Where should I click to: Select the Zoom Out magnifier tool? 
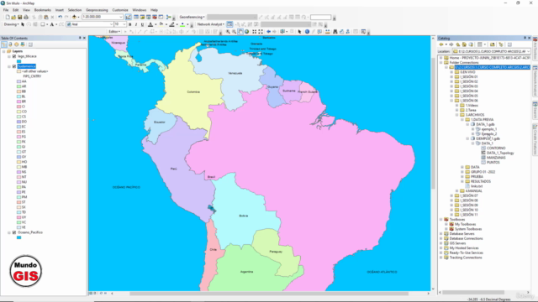coord(234,32)
